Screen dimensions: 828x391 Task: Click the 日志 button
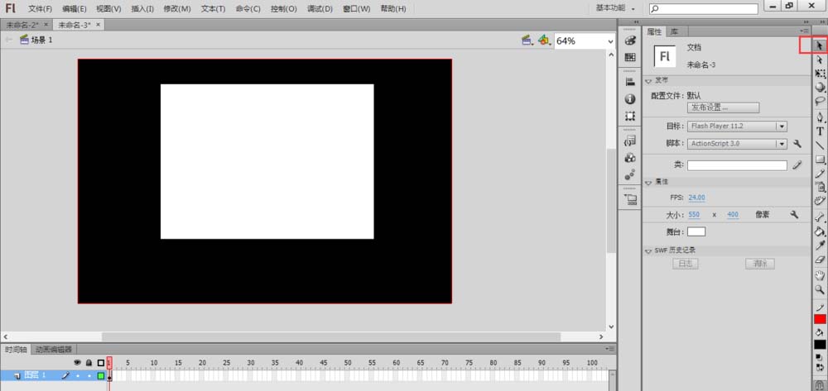click(x=685, y=264)
